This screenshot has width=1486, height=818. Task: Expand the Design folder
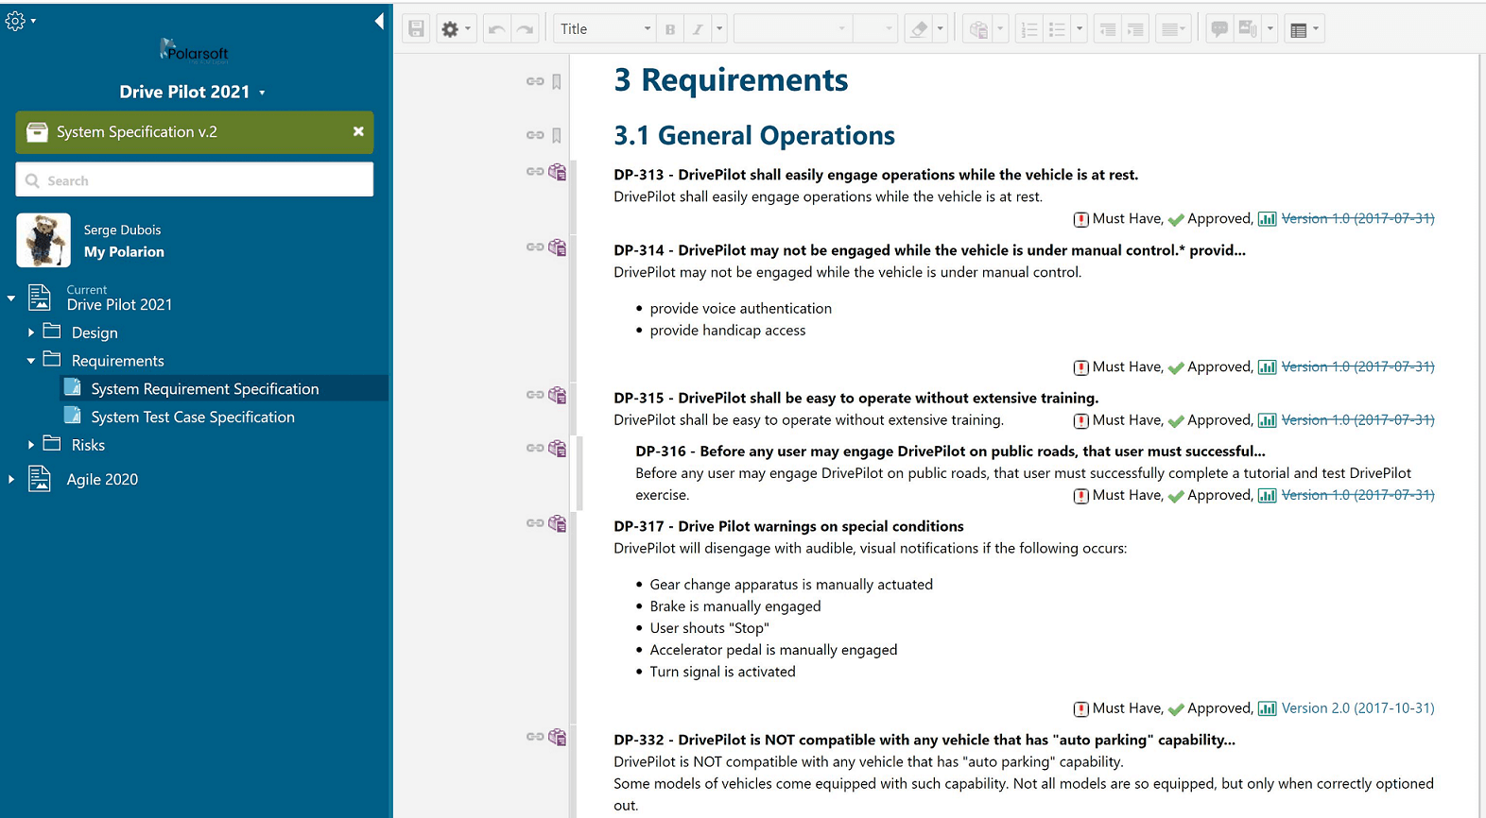[x=31, y=332]
